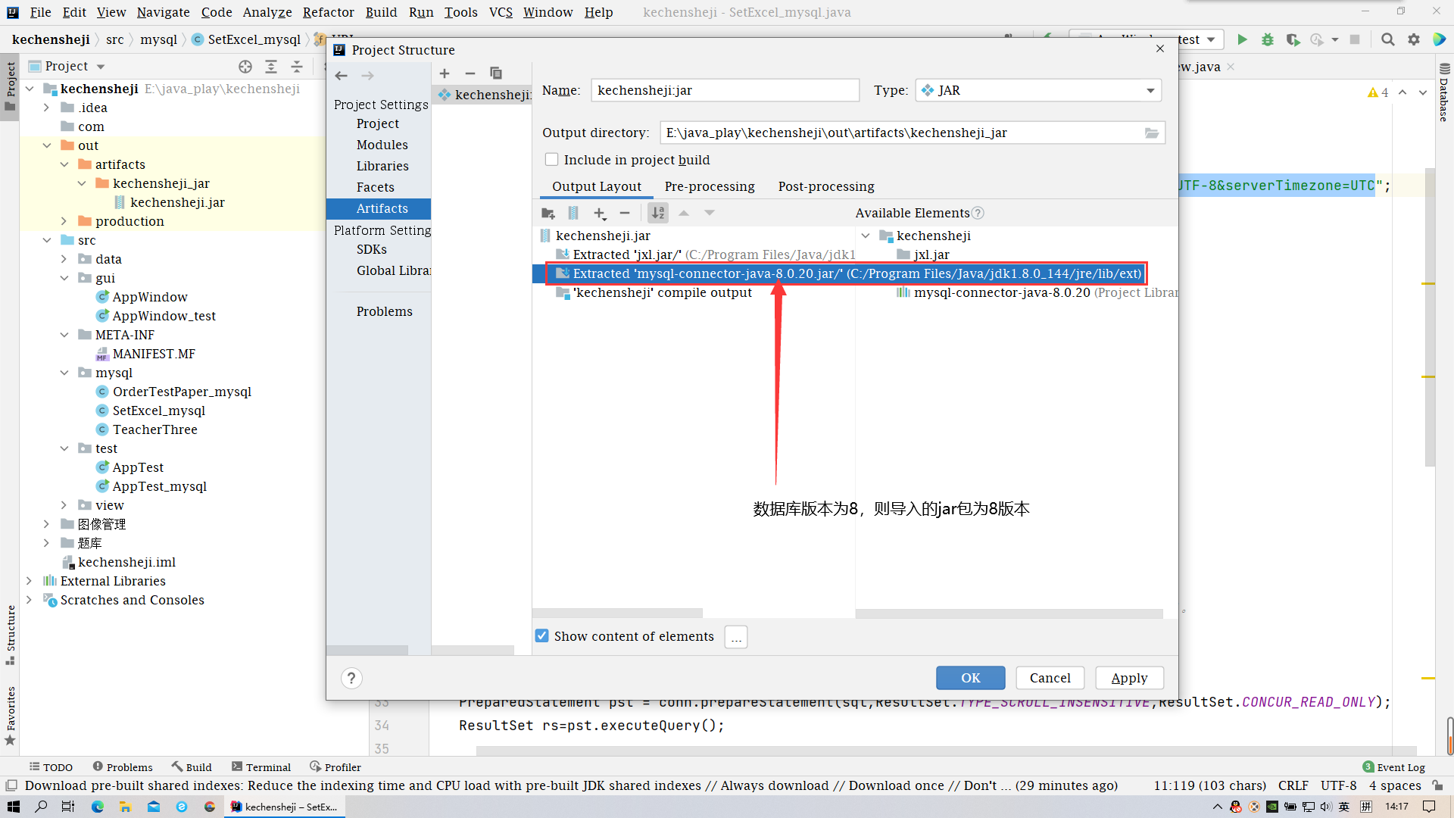
Task: Click Create Directory icon in Output Layout
Action: coord(548,214)
